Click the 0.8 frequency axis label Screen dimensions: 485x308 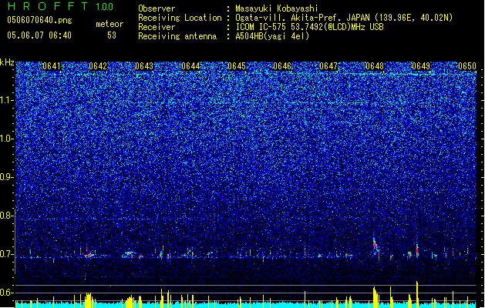pos(6,216)
